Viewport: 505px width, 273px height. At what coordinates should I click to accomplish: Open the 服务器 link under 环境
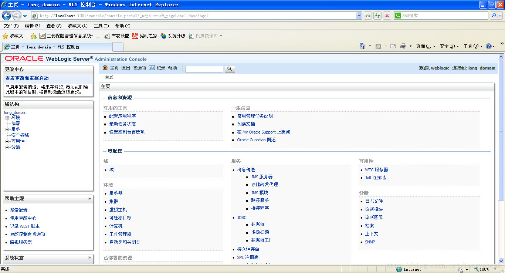tap(116, 193)
